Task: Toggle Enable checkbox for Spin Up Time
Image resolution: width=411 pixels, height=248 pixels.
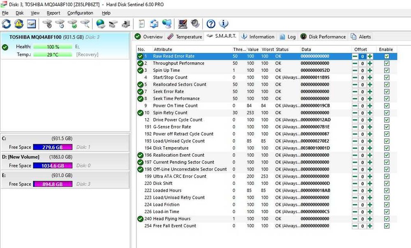Action: pos(387,70)
